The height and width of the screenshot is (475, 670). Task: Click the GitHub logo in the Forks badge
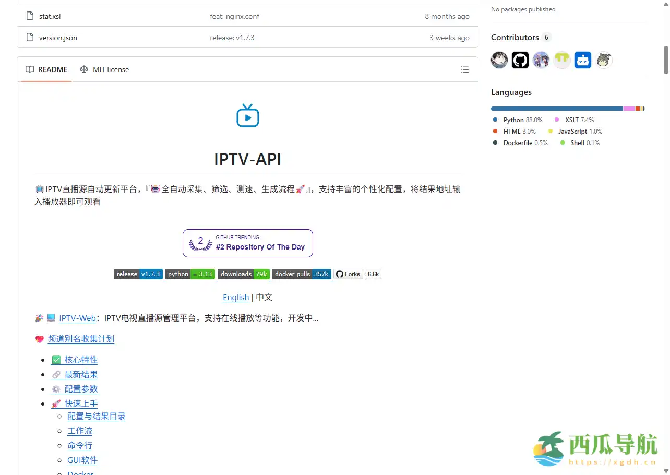tap(339, 274)
